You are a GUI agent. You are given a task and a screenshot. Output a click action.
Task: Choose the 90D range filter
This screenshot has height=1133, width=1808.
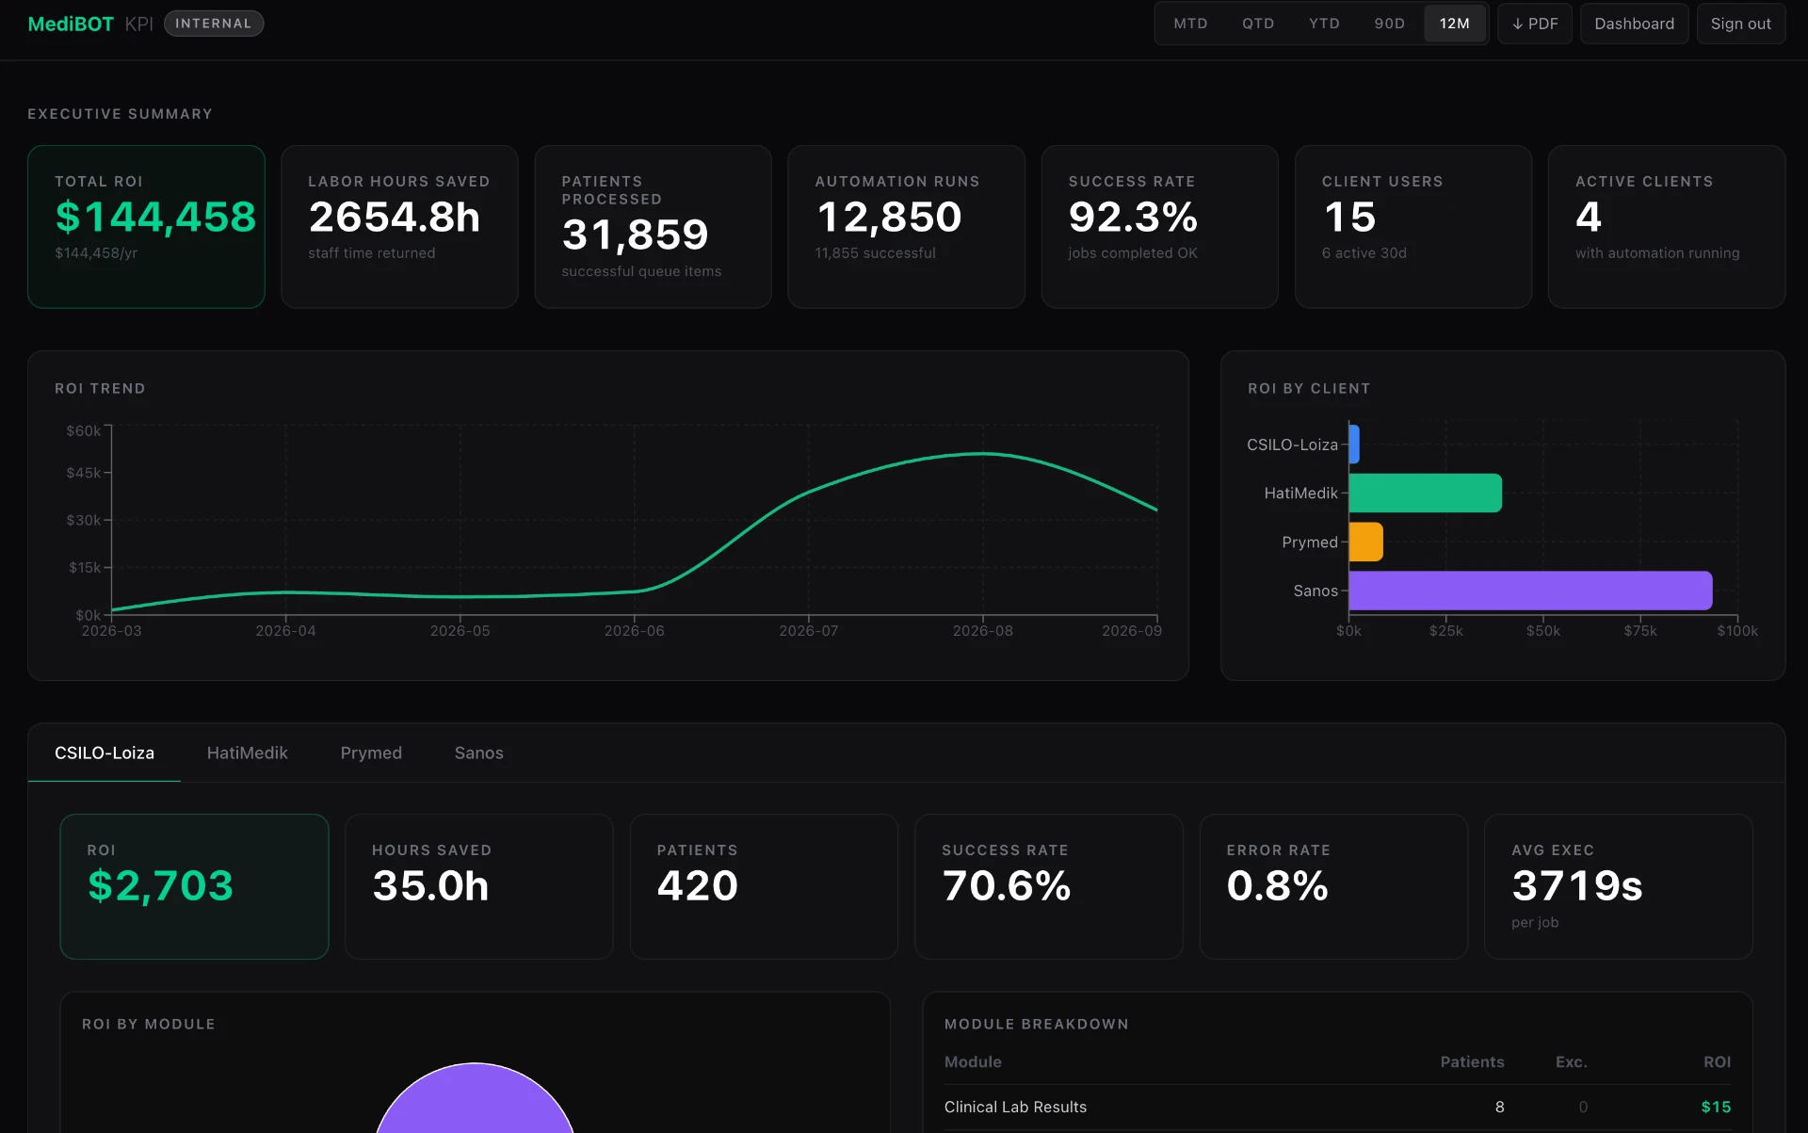[1389, 24]
